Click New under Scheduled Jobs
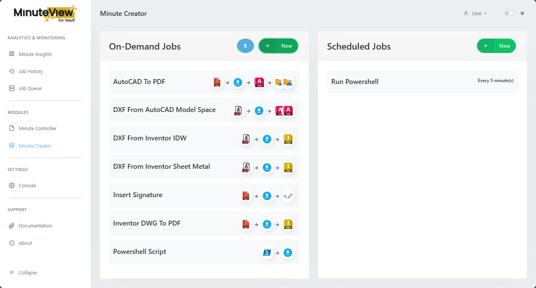 click(496, 45)
